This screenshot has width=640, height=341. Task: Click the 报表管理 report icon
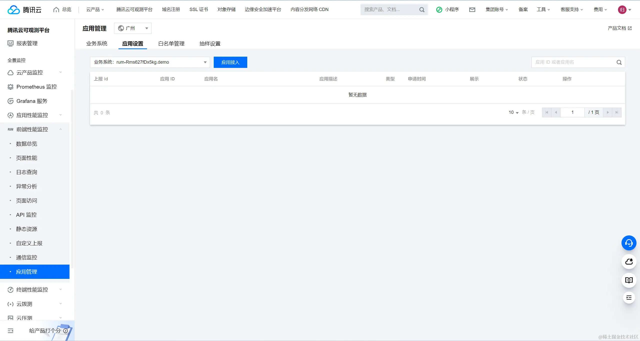[x=10, y=43]
